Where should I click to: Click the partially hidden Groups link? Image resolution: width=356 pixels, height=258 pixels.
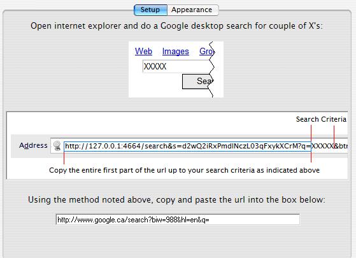click(206, 52)
